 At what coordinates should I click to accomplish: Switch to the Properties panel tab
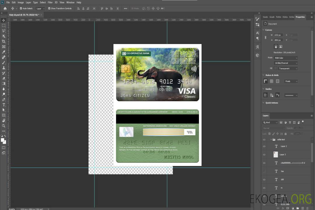click(x=300, y=17)
